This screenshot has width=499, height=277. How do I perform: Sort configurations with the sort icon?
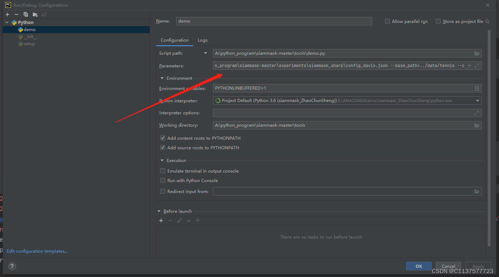(x=44, y=14)
